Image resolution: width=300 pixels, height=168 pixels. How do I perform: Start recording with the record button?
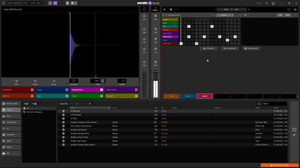(171, 9)
